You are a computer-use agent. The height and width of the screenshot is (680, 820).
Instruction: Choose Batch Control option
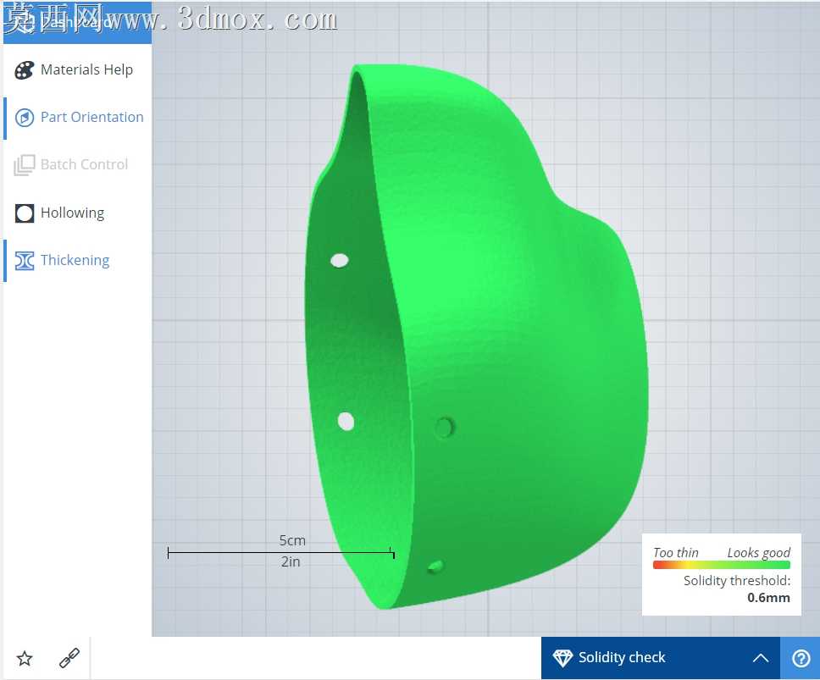(77, 165)
